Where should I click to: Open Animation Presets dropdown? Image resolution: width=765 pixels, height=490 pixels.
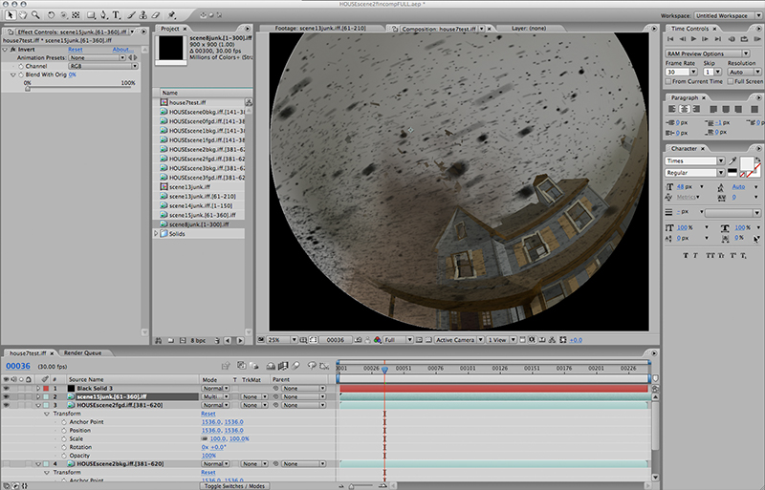coord(98,57)
